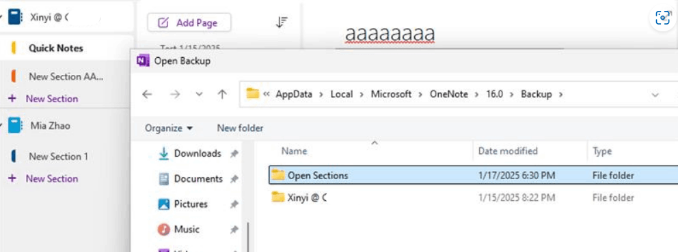
Task: Click the Mia Zhao notebook icon
Action: [x=15, y=126]
